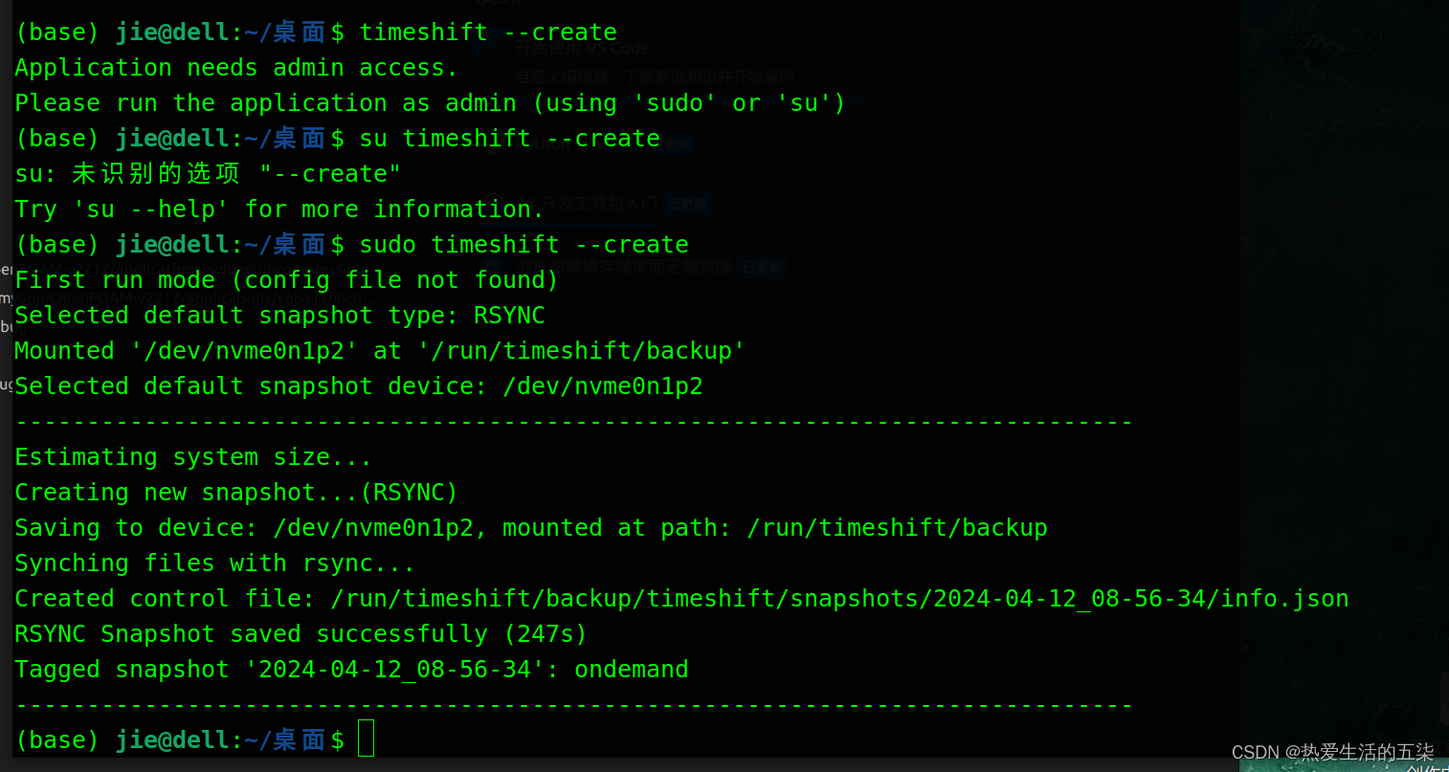Click the terminal cursor block at the last prompt

click(366, 739)
